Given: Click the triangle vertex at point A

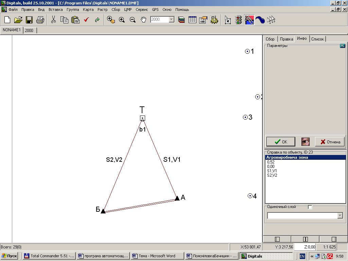Looking at the screenshot, I should (177, 198).
